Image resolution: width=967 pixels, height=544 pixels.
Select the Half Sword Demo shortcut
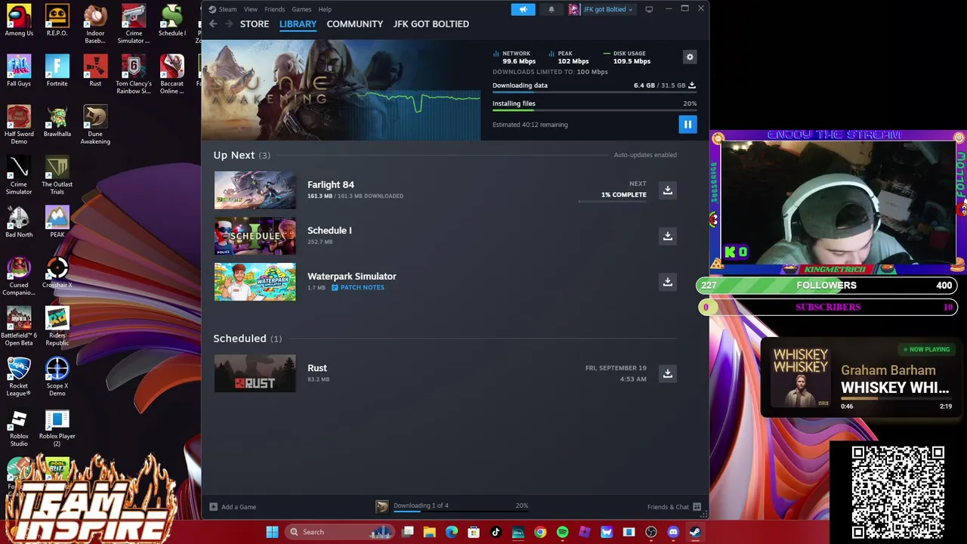click(x=19, y=125)
